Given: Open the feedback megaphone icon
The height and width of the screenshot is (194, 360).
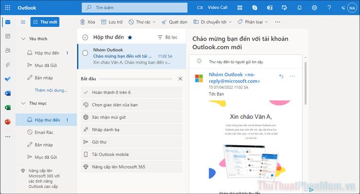Looking at the screenshot, I should 343,8.
